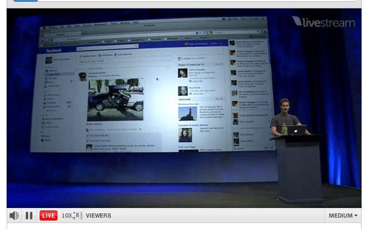Click the Sponsored ad statue image

point(188,114)
